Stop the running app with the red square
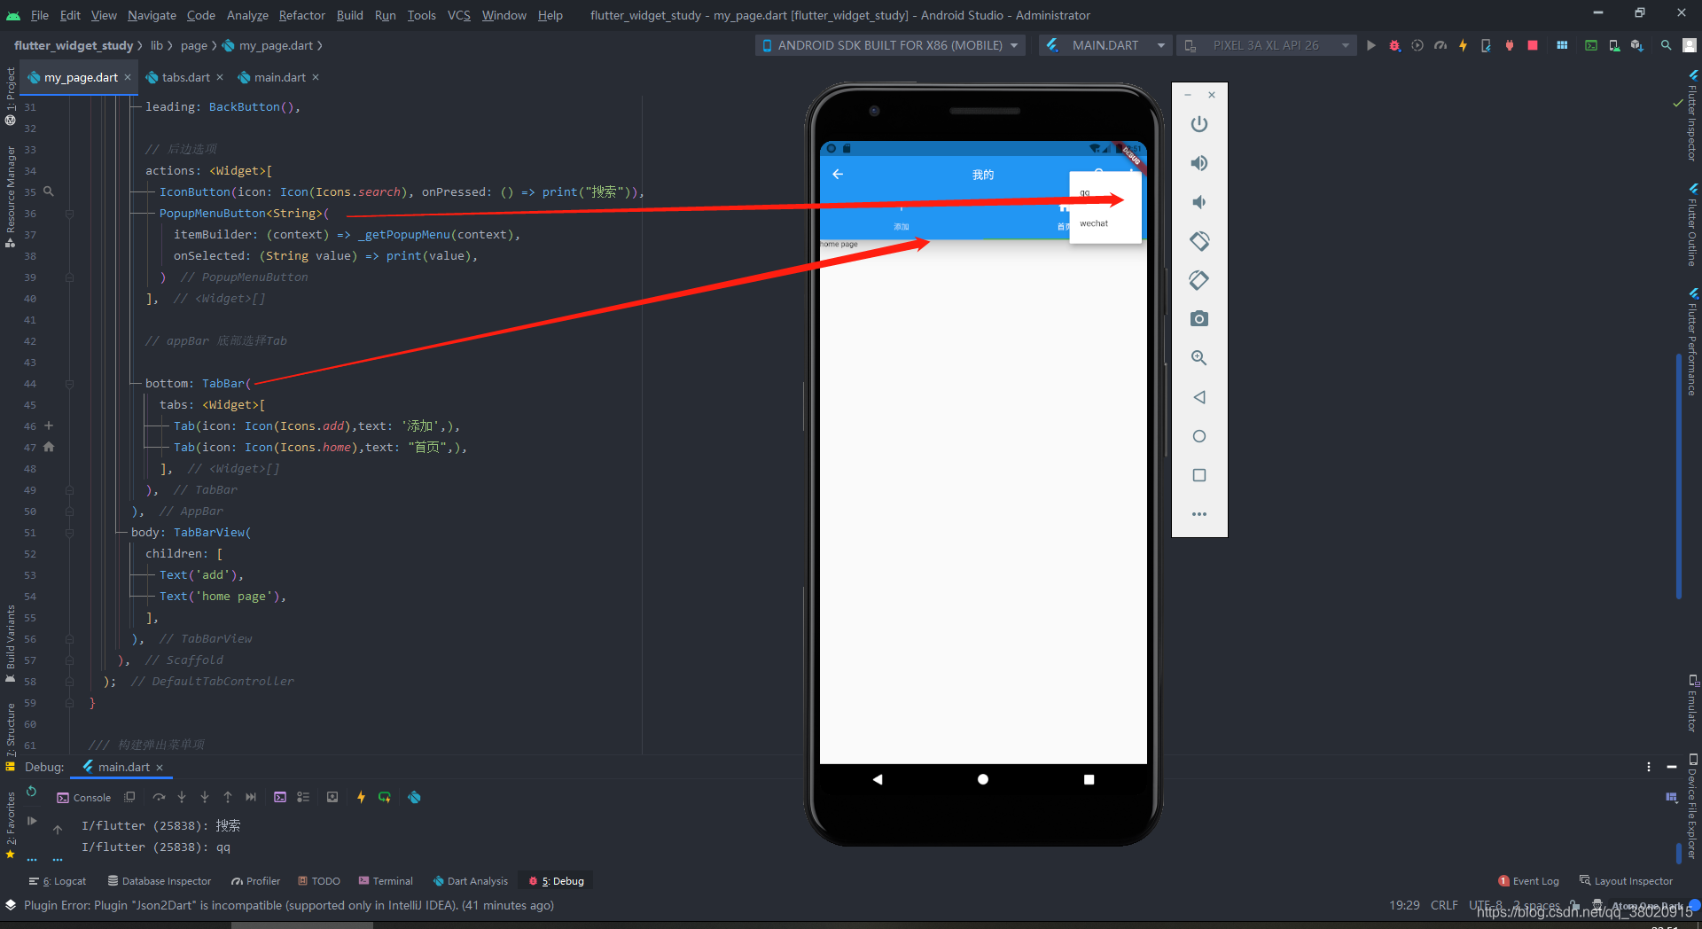Screen dimensions: 1702x929 [x=1533, y=45]
